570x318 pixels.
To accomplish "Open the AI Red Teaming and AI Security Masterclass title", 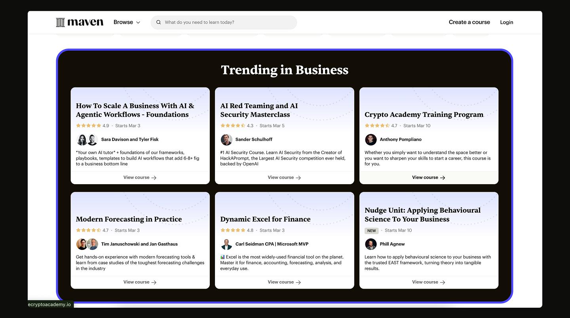I will point(259,110).
